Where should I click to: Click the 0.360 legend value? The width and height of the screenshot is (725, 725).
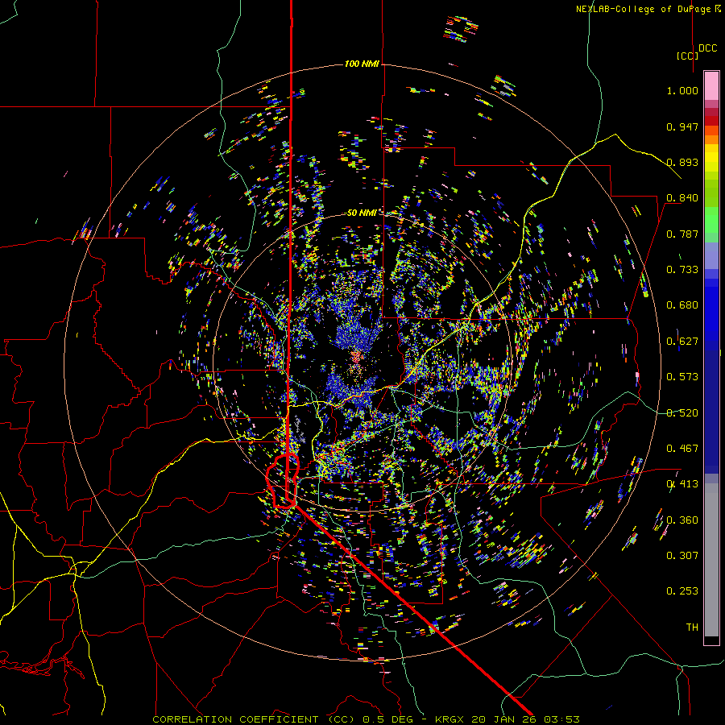point(682,520)
